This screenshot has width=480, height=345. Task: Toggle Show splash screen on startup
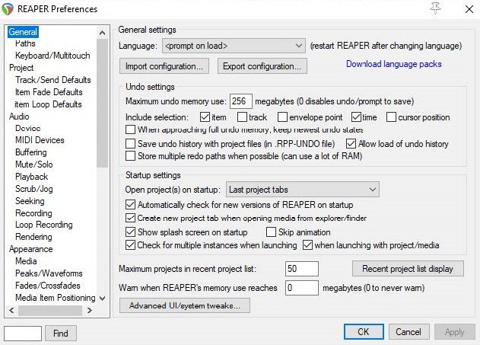130,232
